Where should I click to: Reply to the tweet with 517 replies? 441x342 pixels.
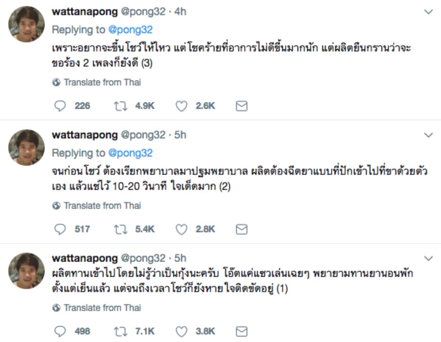coord(60,229)
